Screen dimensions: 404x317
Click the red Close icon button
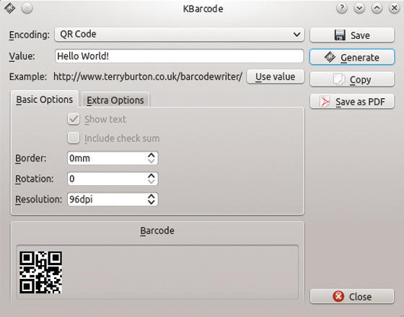click(x=338, y=296)
